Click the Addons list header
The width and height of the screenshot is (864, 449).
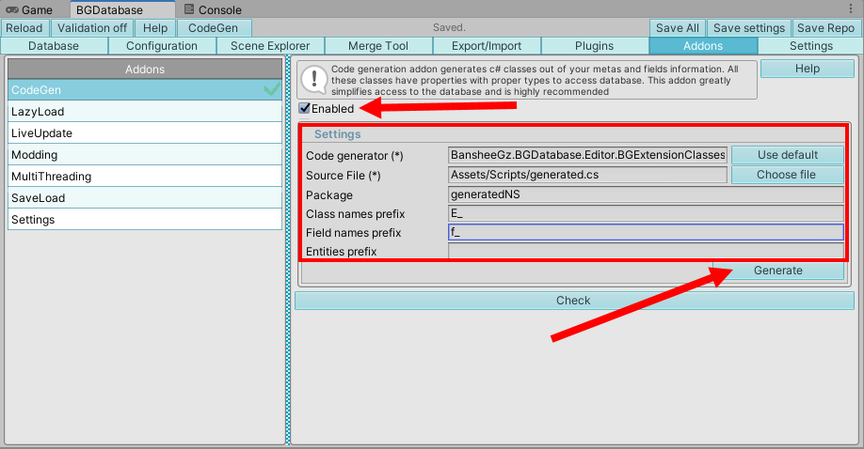click(145, 69)
